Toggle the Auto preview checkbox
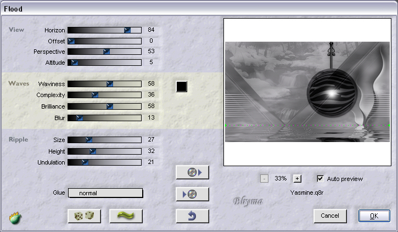 pyautogui.click(x=321, y=178)
